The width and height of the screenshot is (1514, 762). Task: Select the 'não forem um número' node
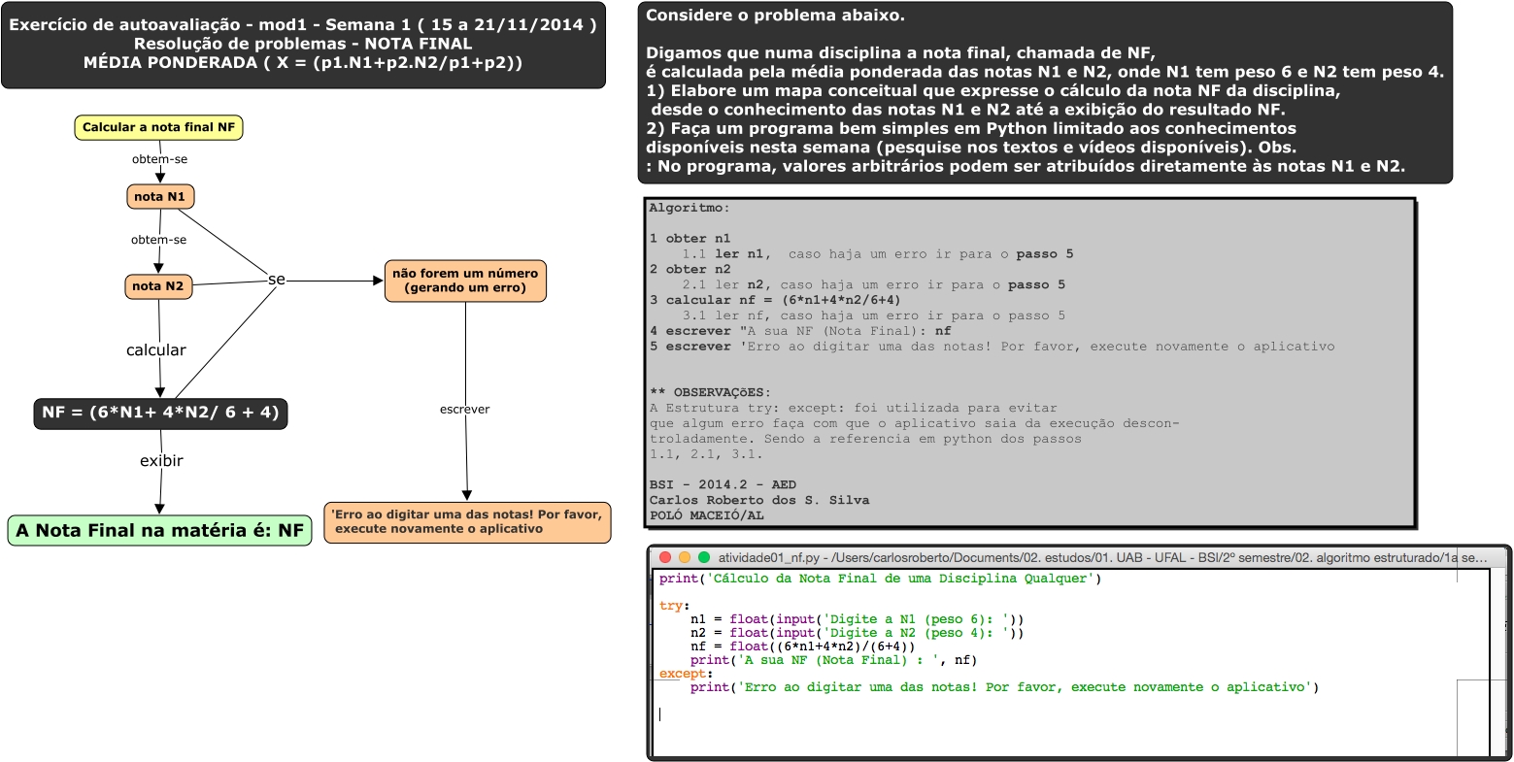[465, 281]
